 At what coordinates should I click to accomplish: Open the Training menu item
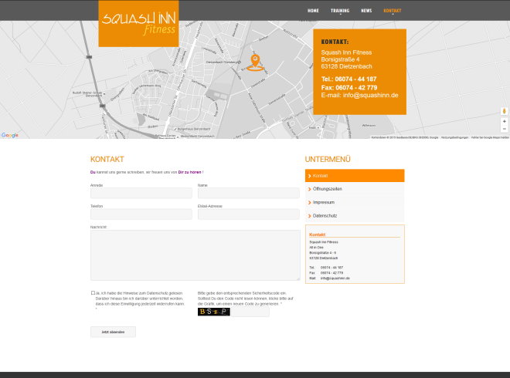pos(340,11)
